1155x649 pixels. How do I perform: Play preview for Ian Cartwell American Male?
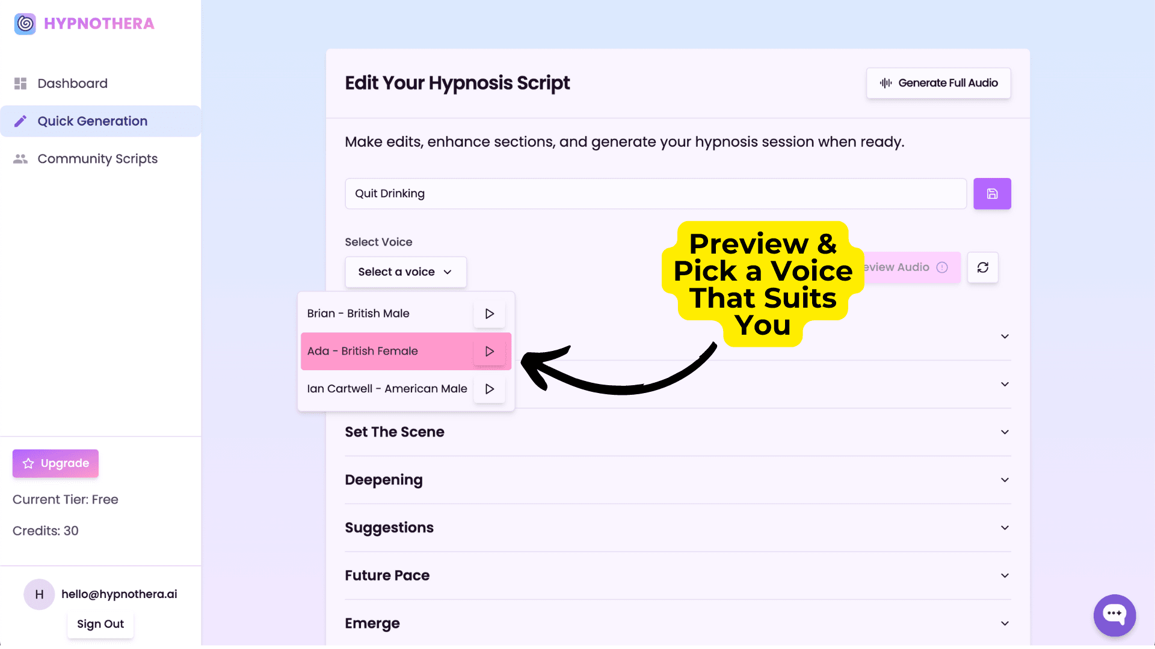490,388
